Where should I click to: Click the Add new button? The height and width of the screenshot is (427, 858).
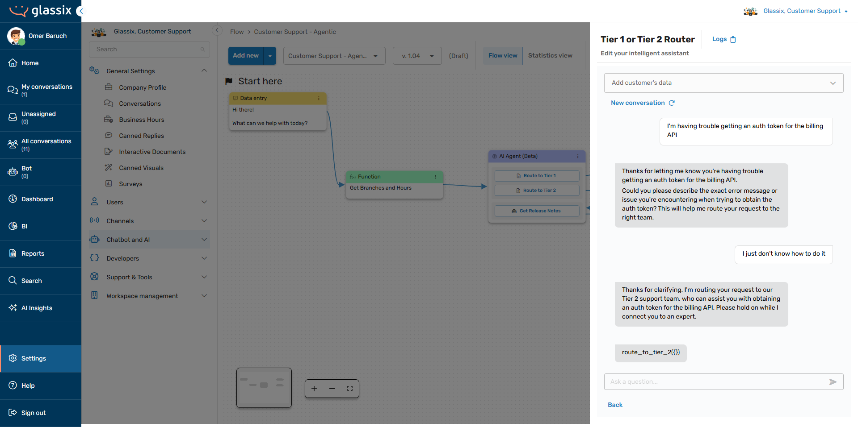(x=246, y=56)
